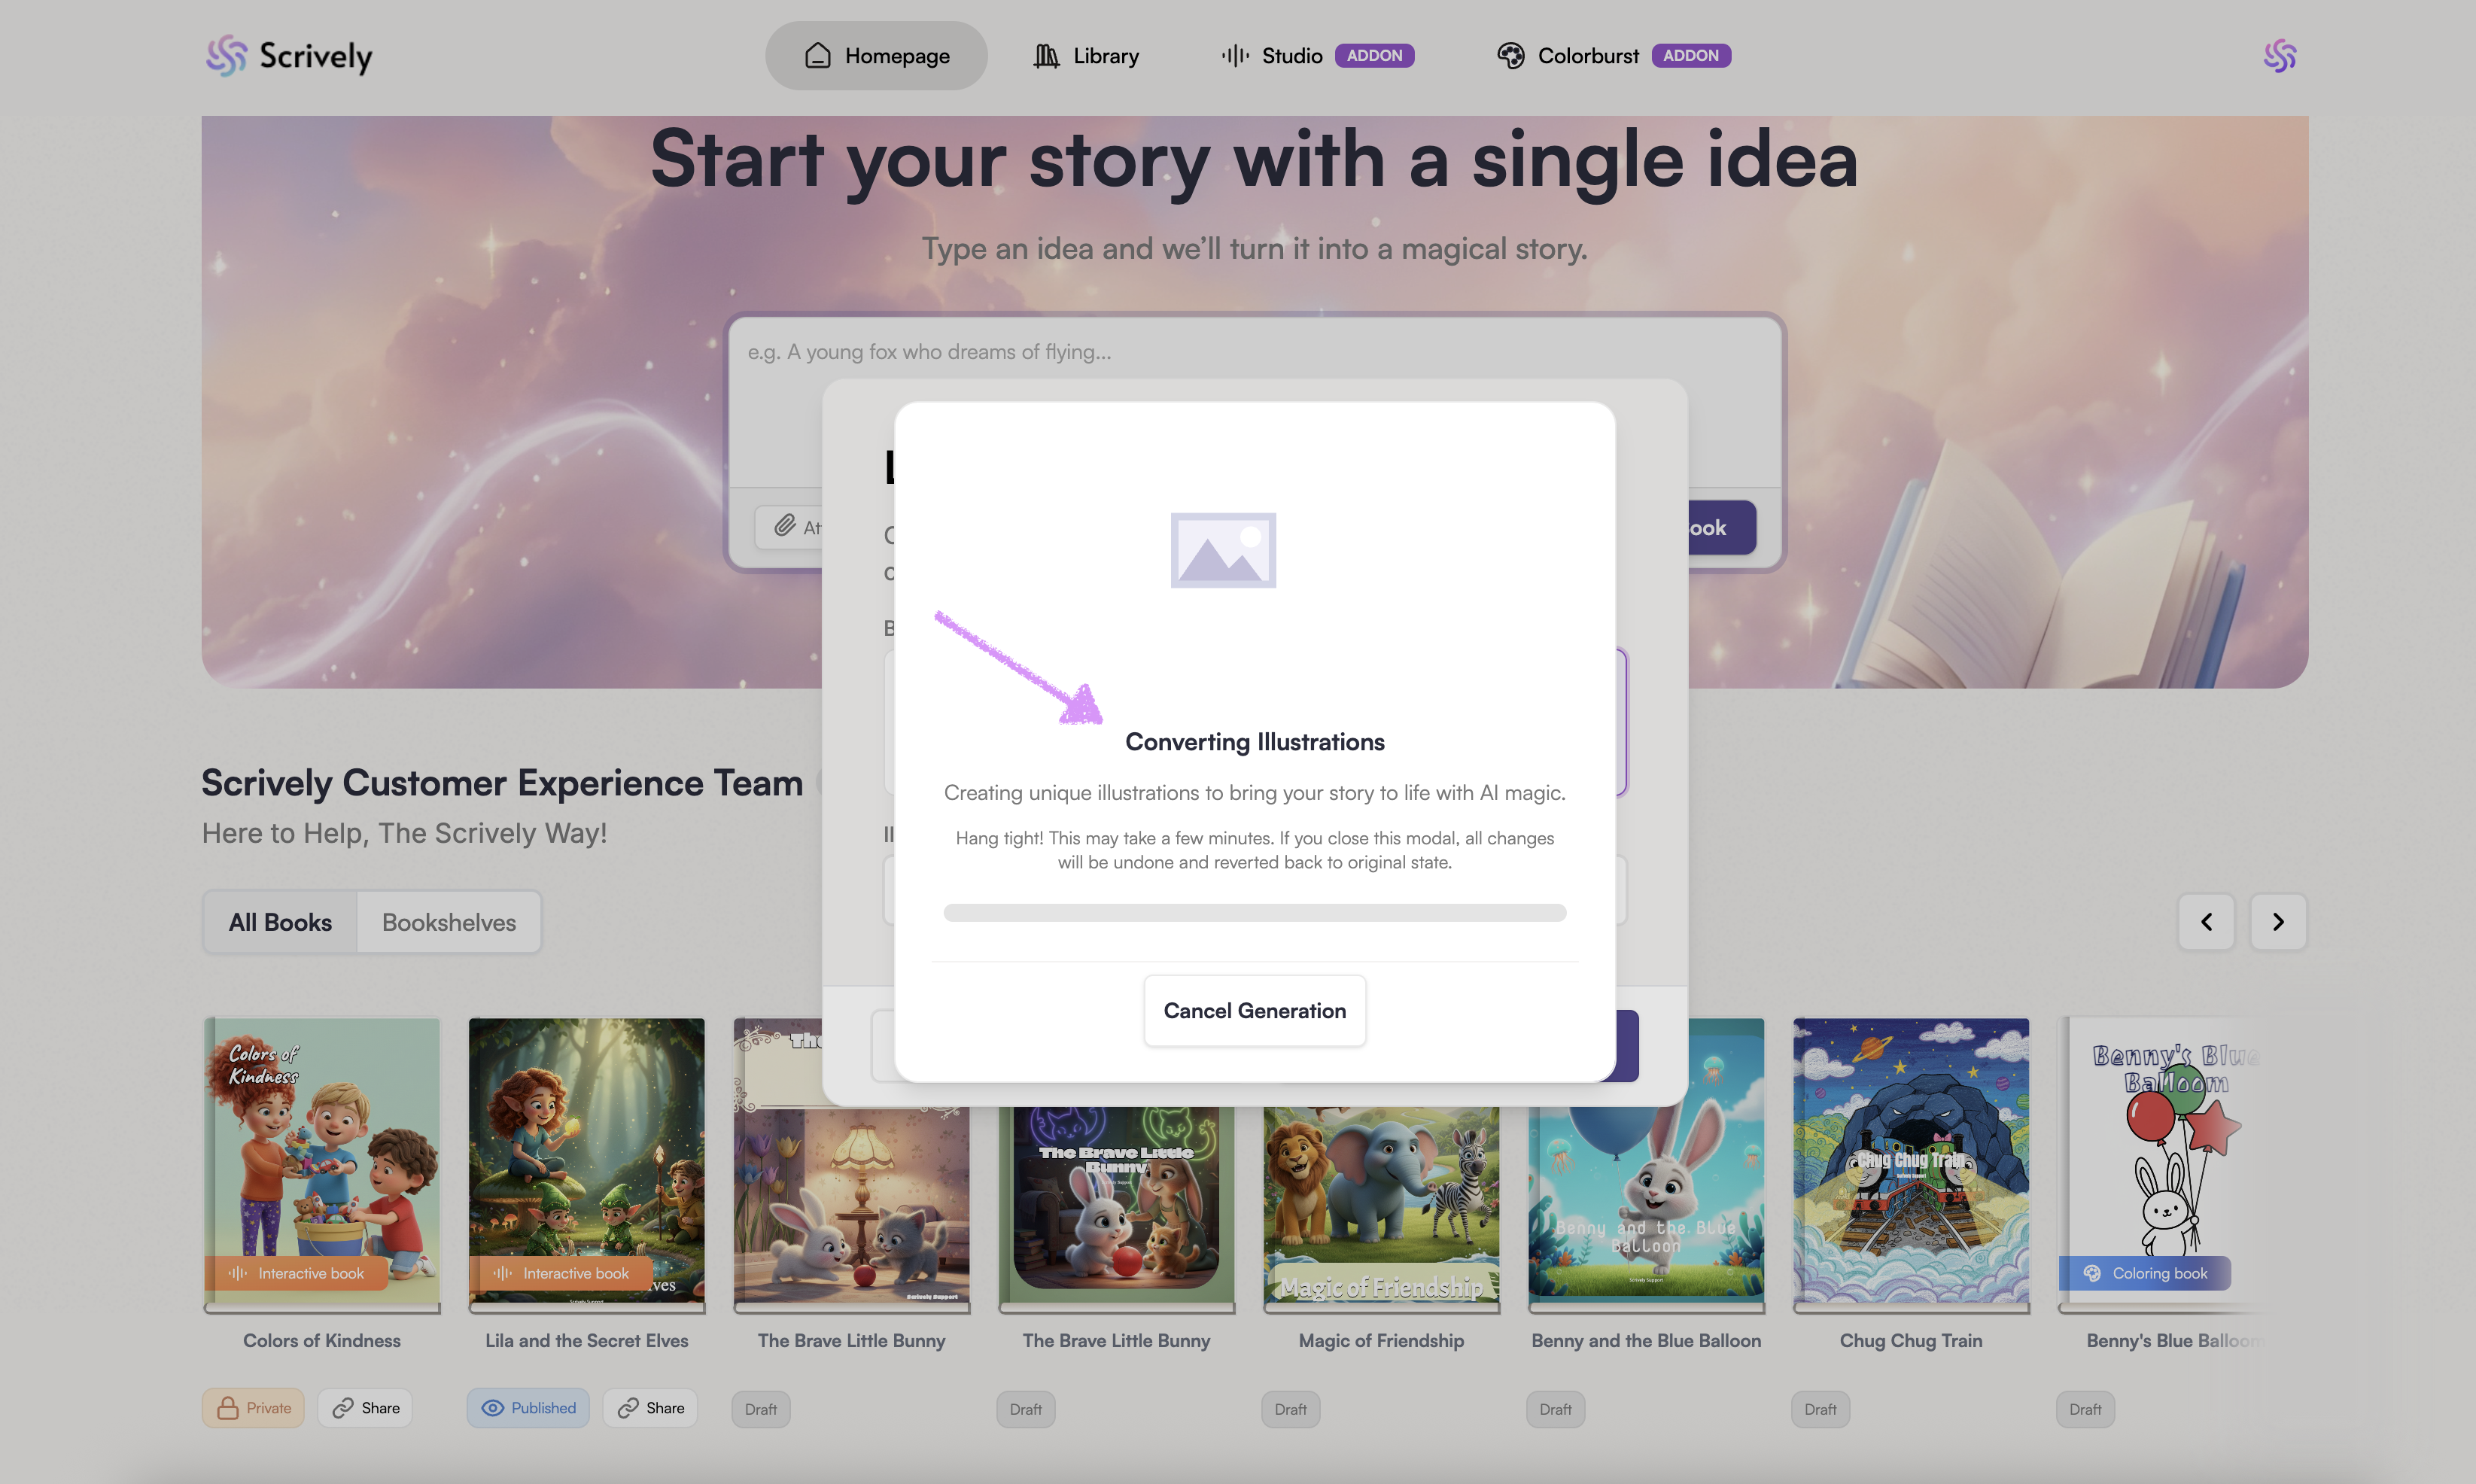Viewport: 2476px width, 1484px height.
Task: Click the image placeholder icon in modal
Action: (1223, 550)
